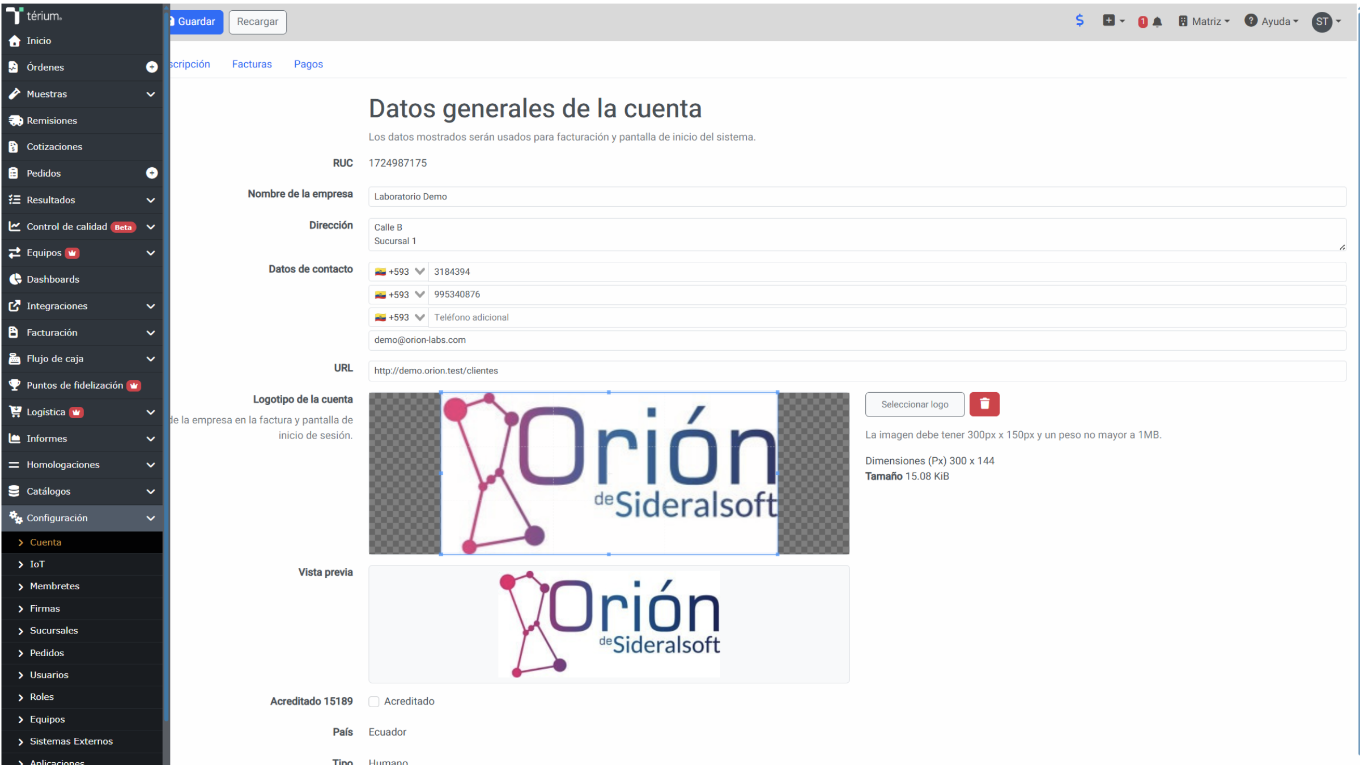Viewport: 1360px width, 765px height.
Task: Click the Seleccionar logo button
Action: pos(915,404)
